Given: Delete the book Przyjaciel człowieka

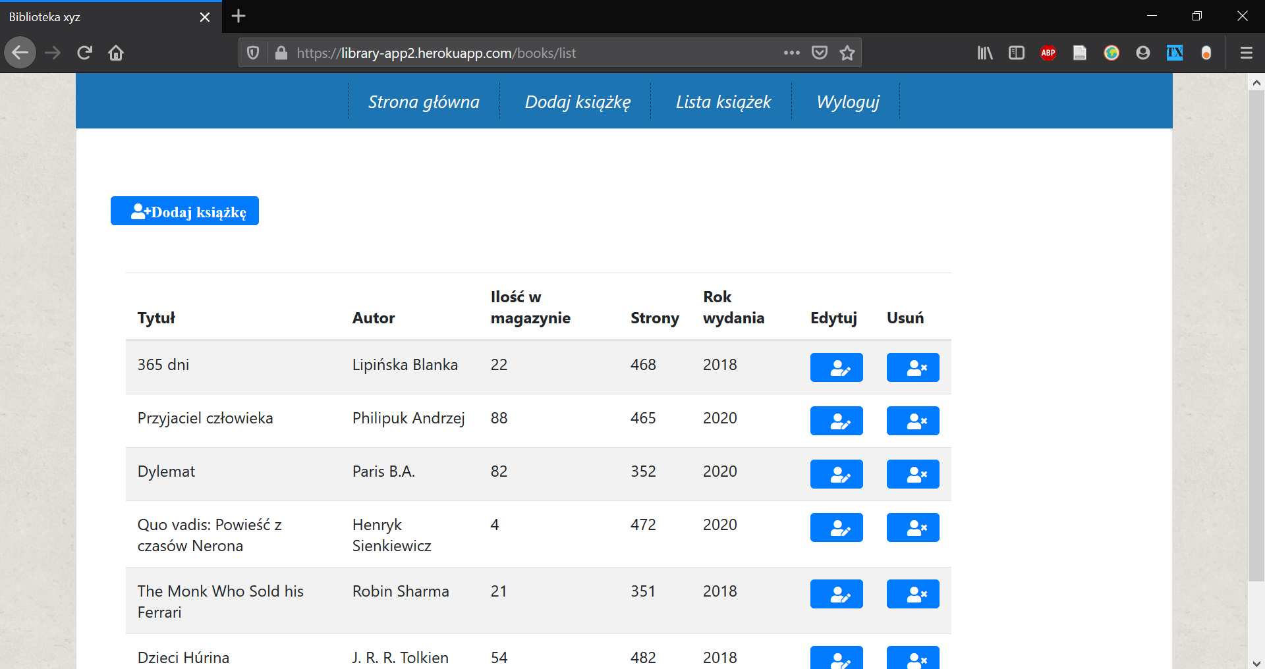Looking at the screenshot, I should [x=913, y=421].
